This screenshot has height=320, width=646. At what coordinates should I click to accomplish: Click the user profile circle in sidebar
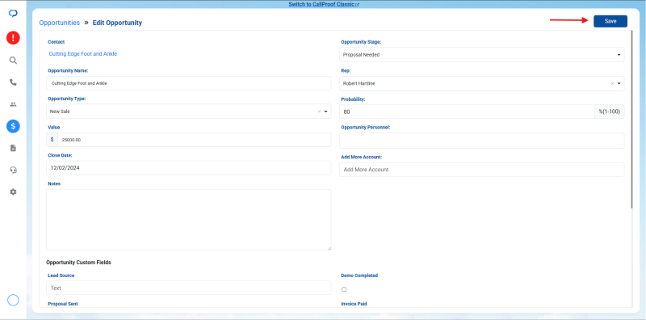tap(13, 301)
